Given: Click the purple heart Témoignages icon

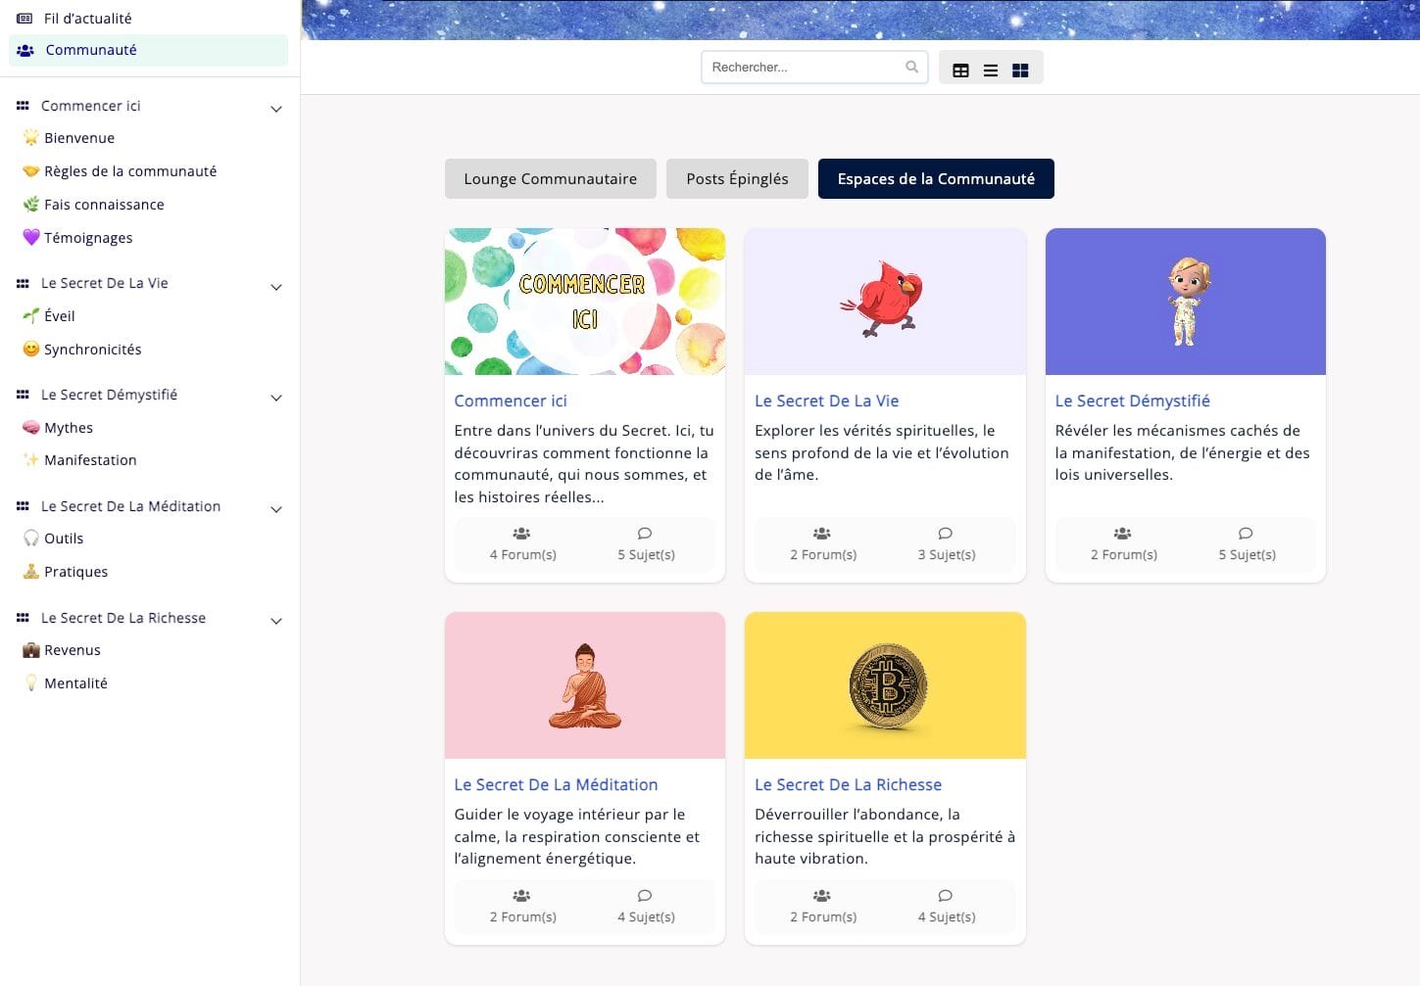Looking at the screenshot, I should 31,237.
